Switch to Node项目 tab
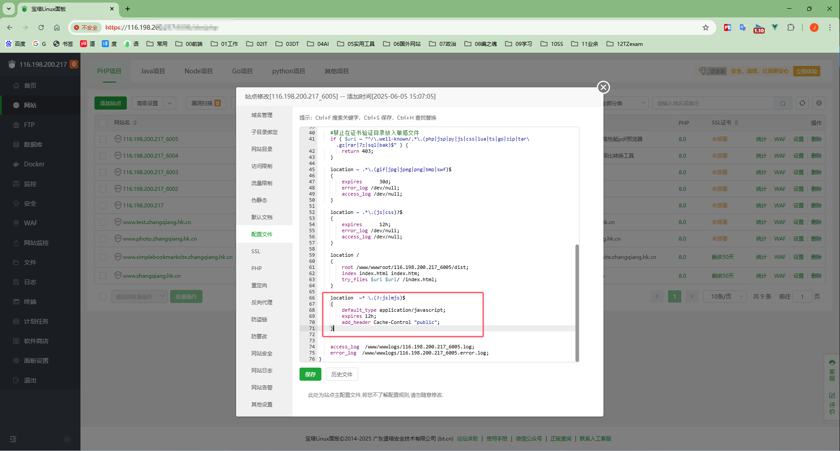This screenshot has height=451, width=840. click(x=199, y=71)
